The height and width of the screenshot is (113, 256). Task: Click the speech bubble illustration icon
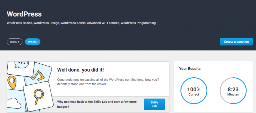(x=21, y=64)
